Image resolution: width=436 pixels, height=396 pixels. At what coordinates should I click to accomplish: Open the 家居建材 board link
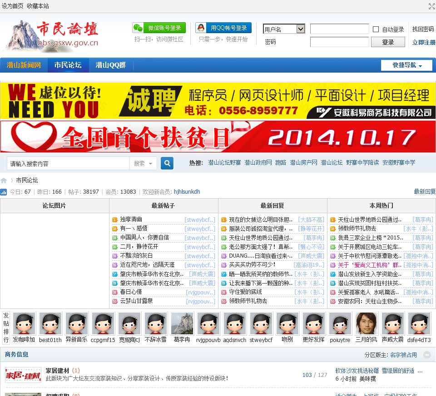pos(57,371)
